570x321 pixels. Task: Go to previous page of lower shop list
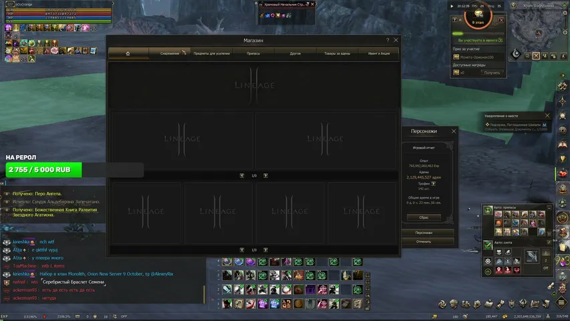pos(242,249)
